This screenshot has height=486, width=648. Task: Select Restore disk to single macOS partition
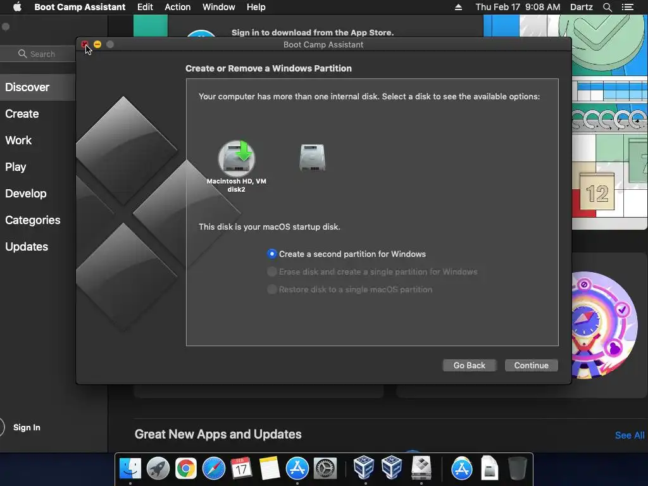(271, 289)
